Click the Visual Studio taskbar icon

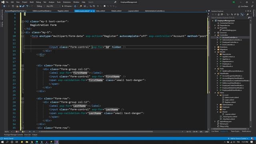tap(56, 142)
